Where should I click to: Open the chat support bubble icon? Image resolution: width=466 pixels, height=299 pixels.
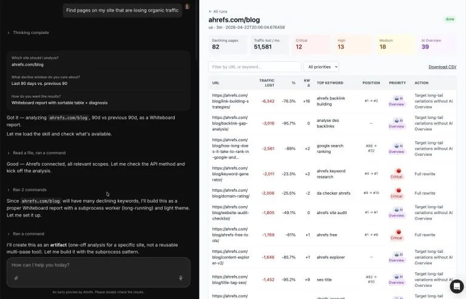click(x=457, y=286)
